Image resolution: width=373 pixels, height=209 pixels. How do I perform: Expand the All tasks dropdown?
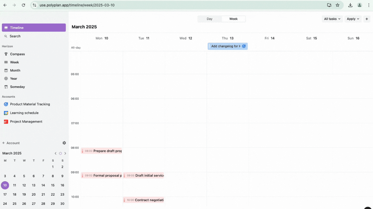(x=332, y=19)
